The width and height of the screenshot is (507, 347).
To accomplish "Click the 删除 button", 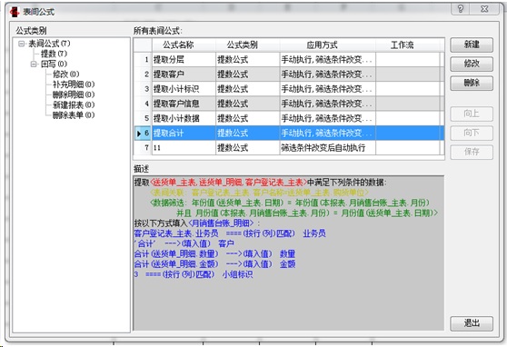I will point(472,83).
